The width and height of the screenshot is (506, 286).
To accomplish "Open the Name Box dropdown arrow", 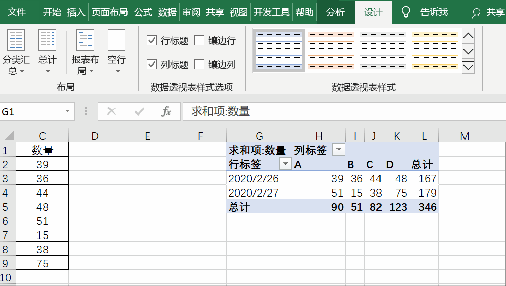I will coord(67,112).
